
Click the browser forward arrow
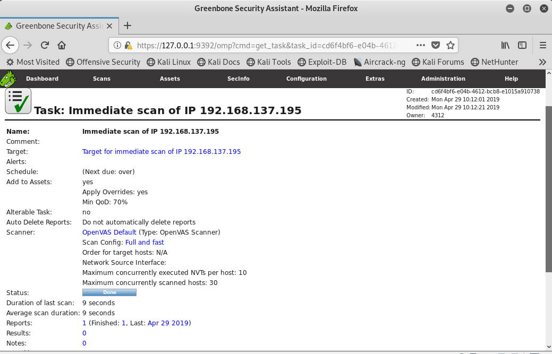[28, 45]
